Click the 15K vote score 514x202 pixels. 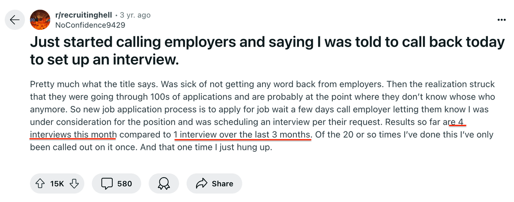57,184
